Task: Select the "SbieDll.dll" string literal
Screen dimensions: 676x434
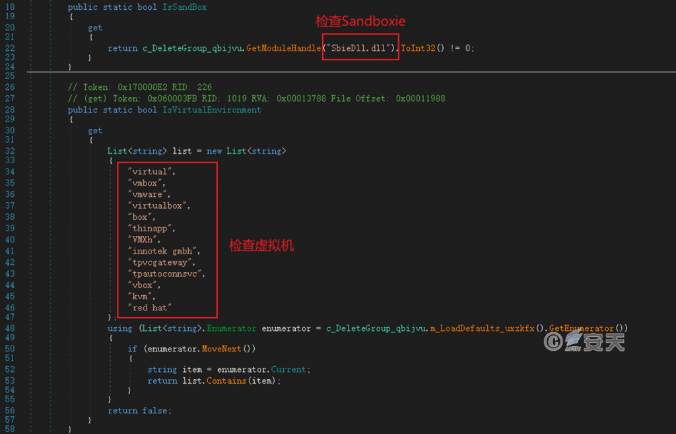Action: 360,48
